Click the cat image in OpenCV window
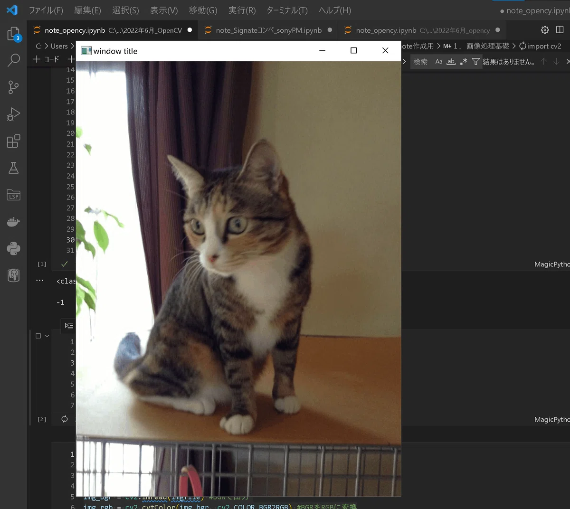This screenshot has width=570, height=509. (x=238, y=279)
